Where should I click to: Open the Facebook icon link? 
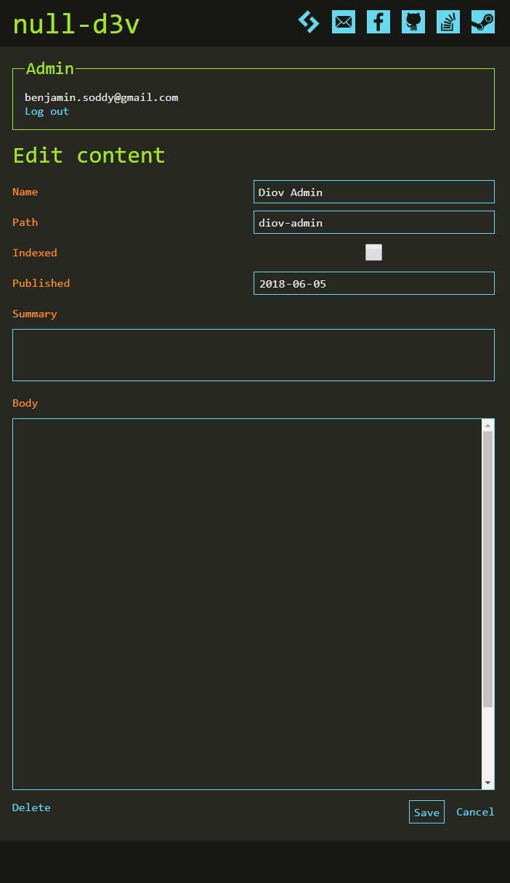tap(379, 22)
